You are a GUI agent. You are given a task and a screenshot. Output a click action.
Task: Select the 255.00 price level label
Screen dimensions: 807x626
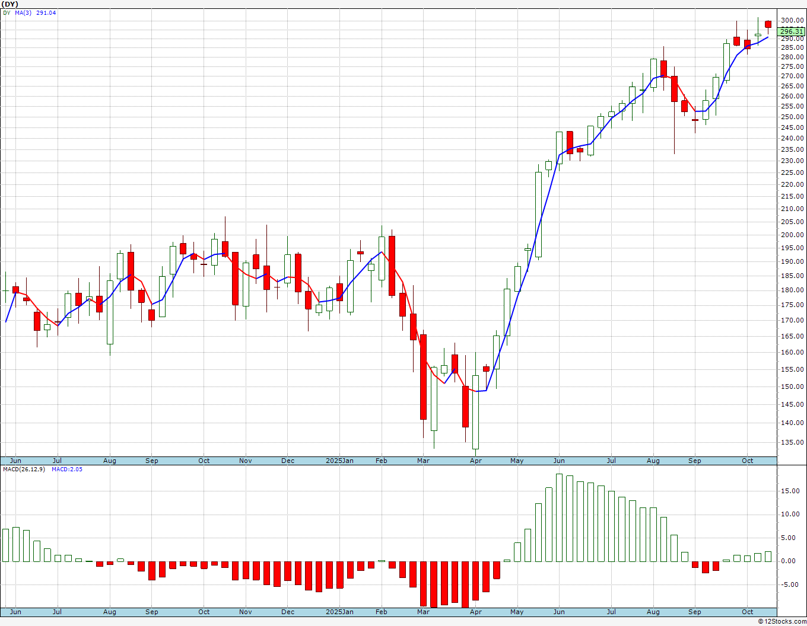click(792, 107)
